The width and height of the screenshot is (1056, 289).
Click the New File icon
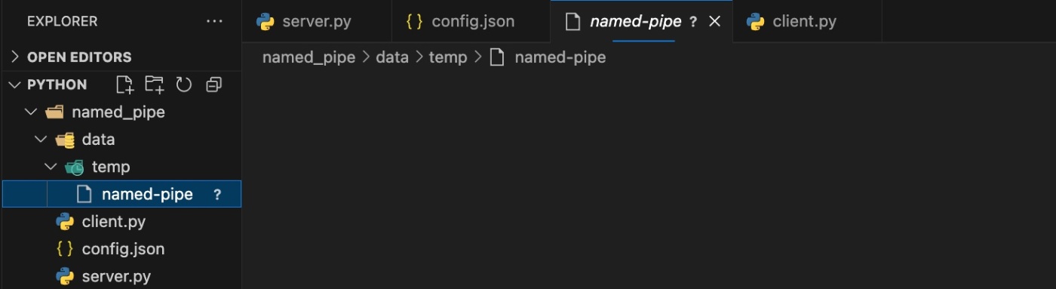(124, 85)
